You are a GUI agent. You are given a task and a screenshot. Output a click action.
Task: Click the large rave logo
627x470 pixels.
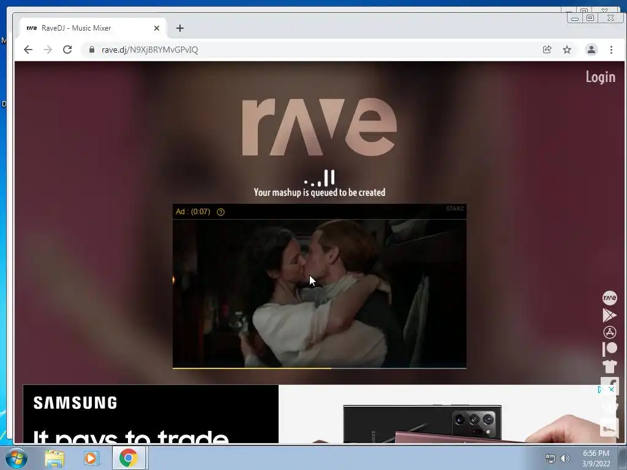tap(320, 127)
